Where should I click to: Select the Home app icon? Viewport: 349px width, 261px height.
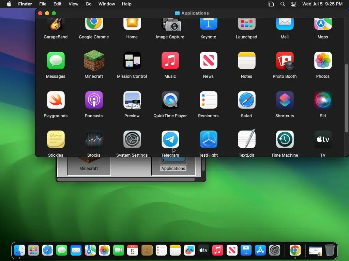click(132, 24)
